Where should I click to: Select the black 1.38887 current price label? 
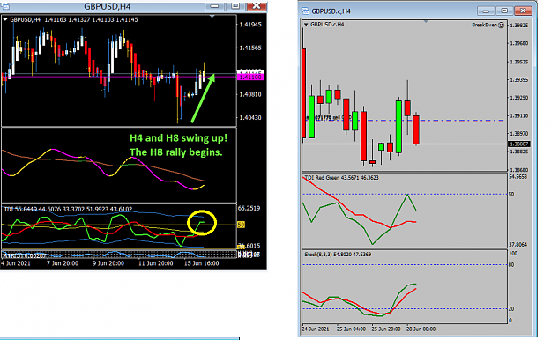519,144
